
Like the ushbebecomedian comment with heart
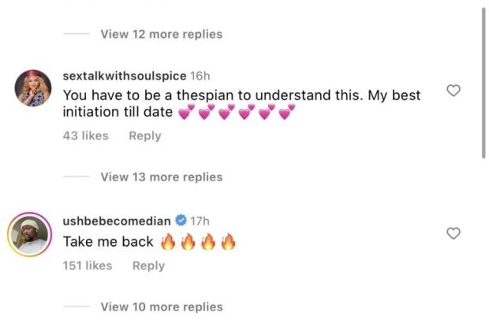(454, 233)
